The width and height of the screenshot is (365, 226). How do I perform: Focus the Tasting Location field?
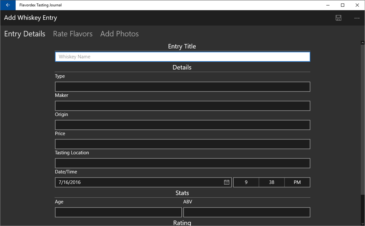pos(182,163)
